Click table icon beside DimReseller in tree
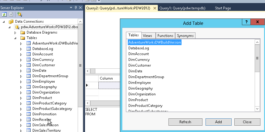This screenshot has height=132, width=265. pyautogui.click(x=29, y=120)
